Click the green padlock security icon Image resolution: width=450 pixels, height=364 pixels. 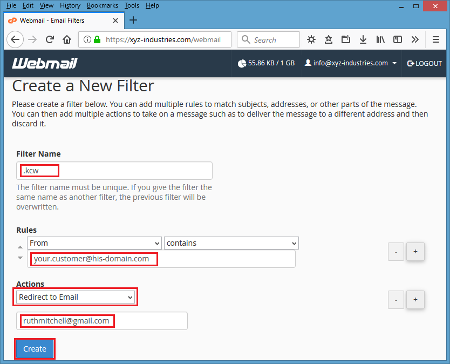coord(97,39)
